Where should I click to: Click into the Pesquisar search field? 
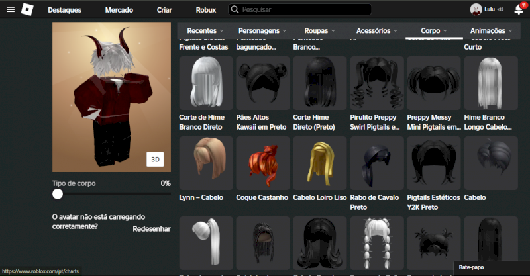tap(300, 9)
